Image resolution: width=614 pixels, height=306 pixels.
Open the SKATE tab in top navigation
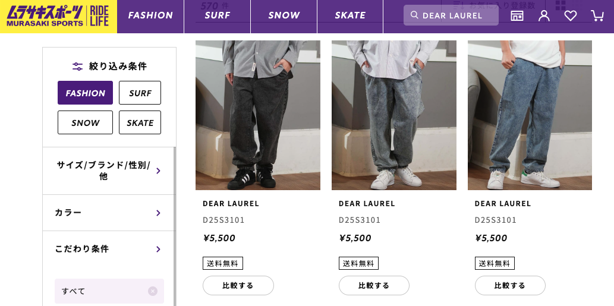(x=350, y=15)
